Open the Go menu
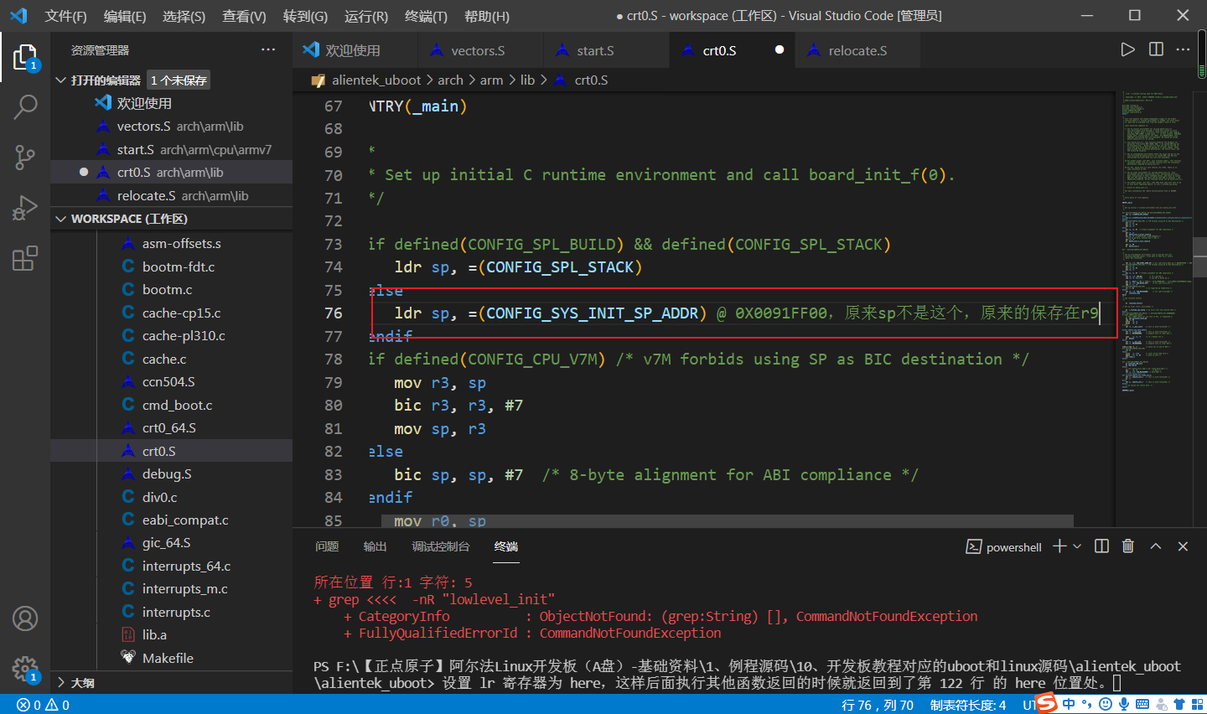1207x714 pixels. click(305, 16)
